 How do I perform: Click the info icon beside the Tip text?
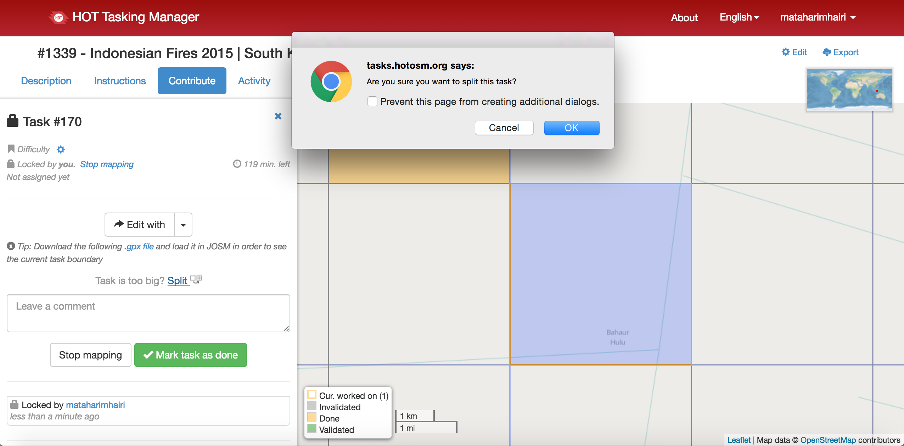tap(11, 246)
